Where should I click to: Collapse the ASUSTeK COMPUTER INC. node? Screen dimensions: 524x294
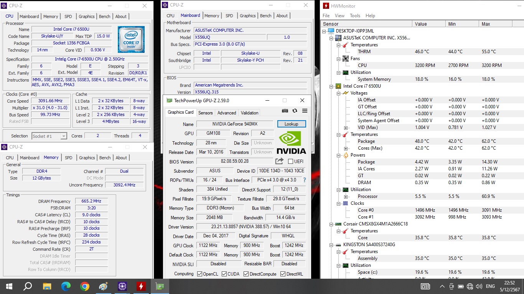(332, 38)
